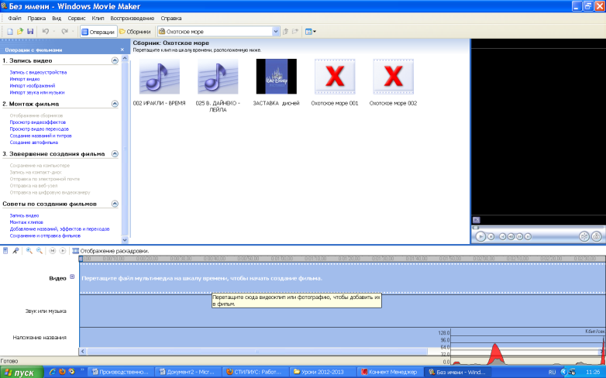Open the Уроки 2012-2013 folder from the taskbar
The width and height of the screenshot is (606, 378).
pos(322,373)
